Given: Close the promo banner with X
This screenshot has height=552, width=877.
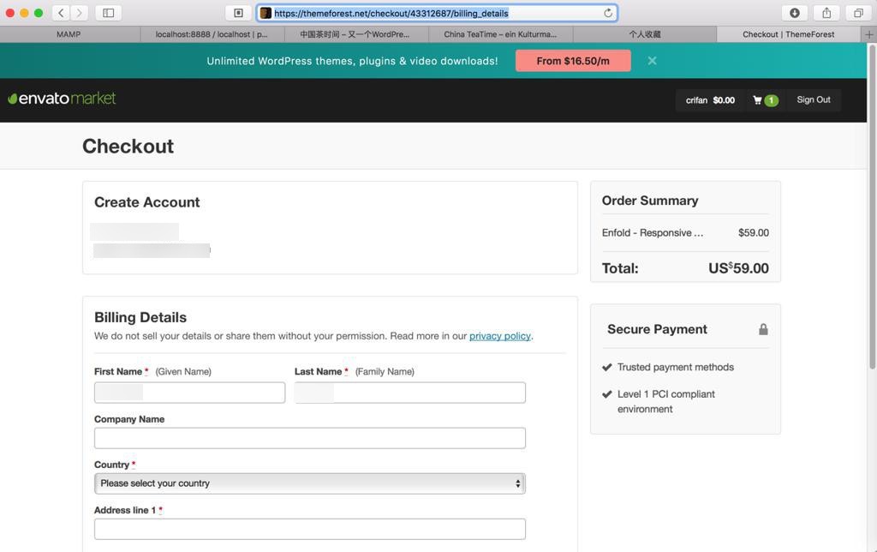Looking at the screenshot, I should 652,61.
